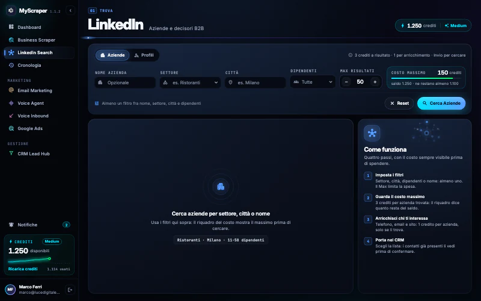Click the Ristoranti · Milano · 11-50 dipendenti example chip
This screenshot has width=481, height=301.
point(221,240)
